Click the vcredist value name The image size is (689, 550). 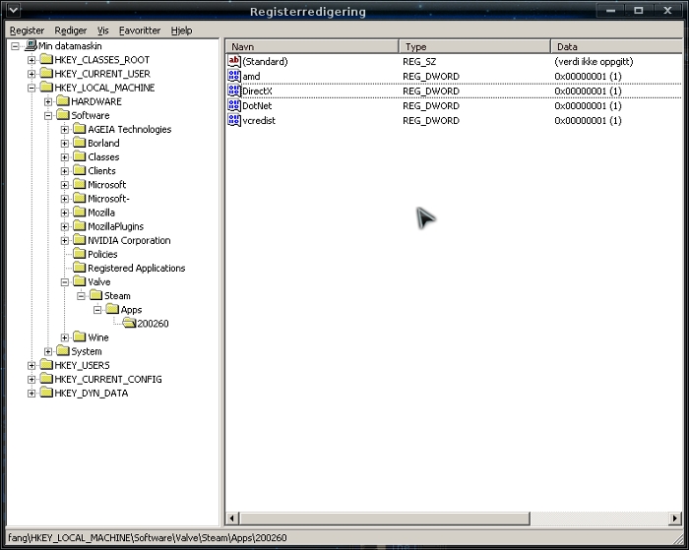click(259, 120)
